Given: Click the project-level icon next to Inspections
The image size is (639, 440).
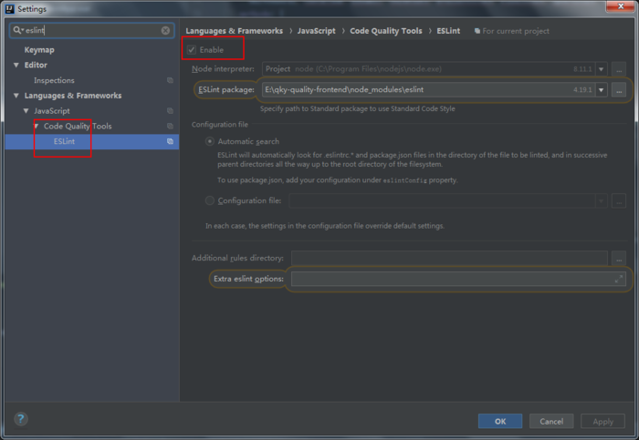Looking at the screenshot, I should 170,80.
